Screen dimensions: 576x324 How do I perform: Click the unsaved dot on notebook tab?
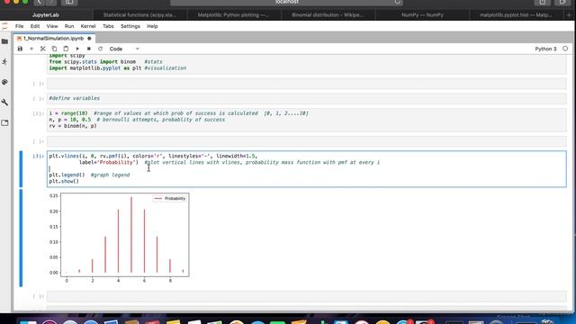89,38
